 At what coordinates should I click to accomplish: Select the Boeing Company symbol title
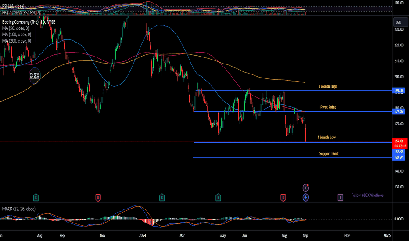[x=29, y=22]
